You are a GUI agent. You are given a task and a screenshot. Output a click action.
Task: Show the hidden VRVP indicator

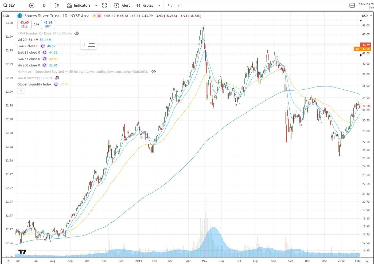click(76, 33)
